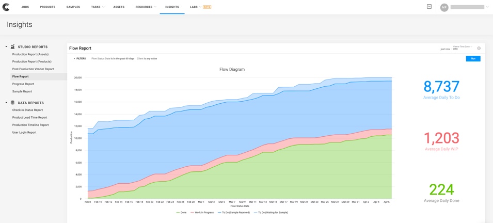493x223 pixels.
Task: Open Production Report (Assets) link
Action: pyautogui.click(x=30, y=54)
